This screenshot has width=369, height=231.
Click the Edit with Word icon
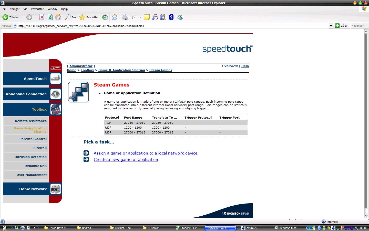[134, 17]
